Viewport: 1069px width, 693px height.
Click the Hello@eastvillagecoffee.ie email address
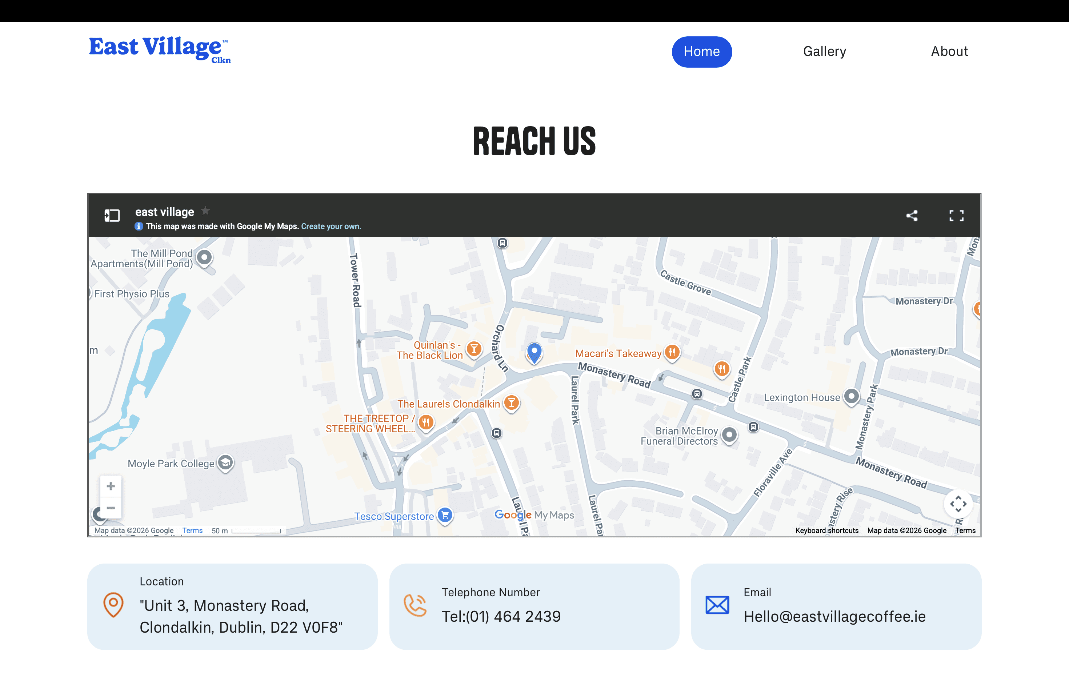pyautogui.click(x=834, y=616)
